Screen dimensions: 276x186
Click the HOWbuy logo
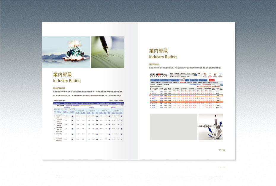point(158,75)
